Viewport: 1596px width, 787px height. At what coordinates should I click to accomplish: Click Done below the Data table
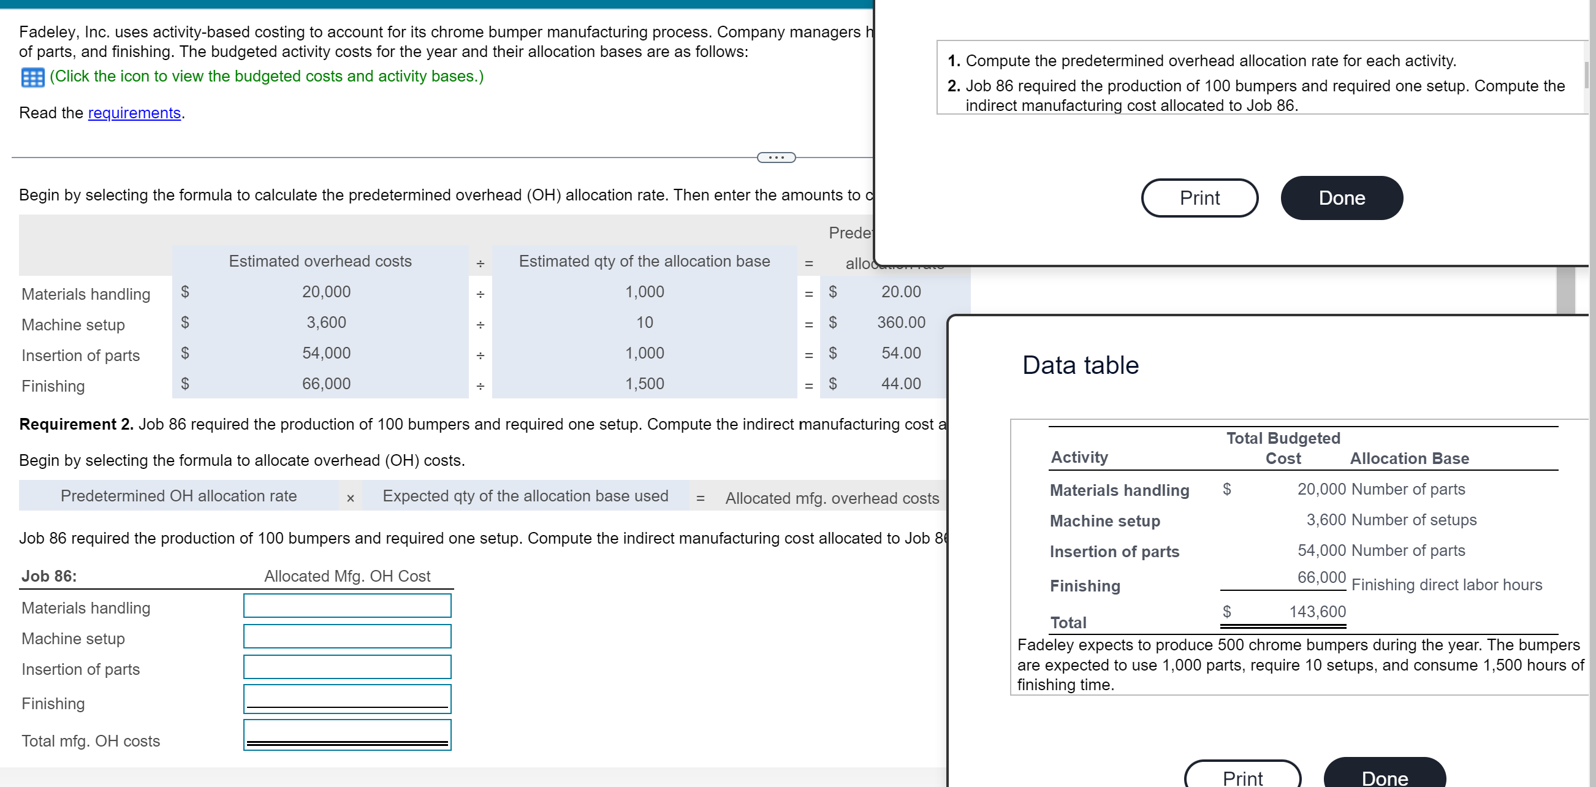pyautogui.click(x=1385, y=778)
